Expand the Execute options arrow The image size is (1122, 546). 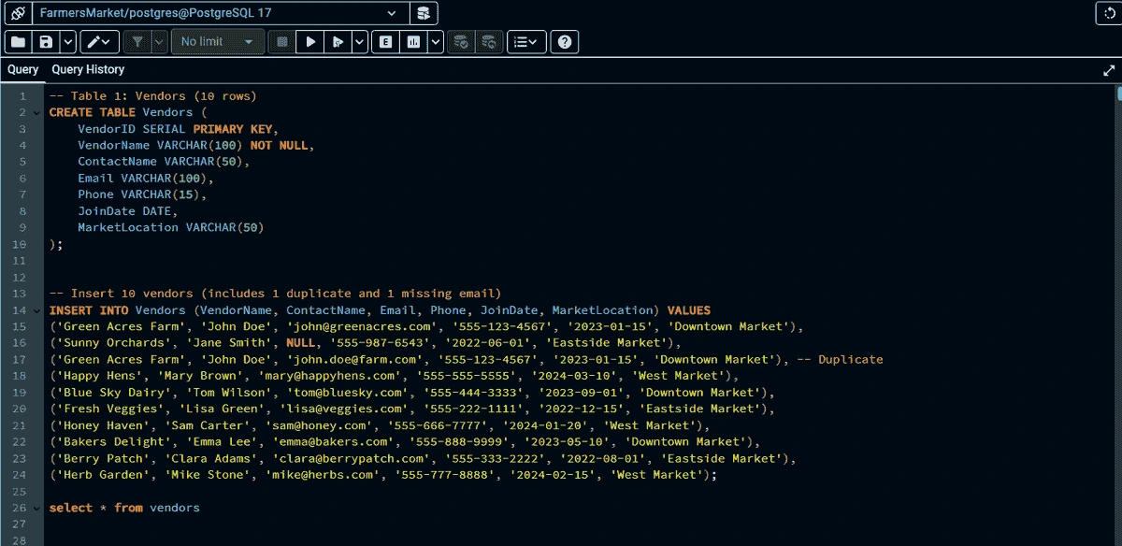point(360,42)
